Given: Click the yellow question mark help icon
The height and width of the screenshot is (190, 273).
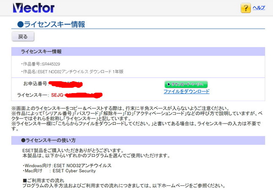Looking at the screenshot, I should (x=246, y=8).
